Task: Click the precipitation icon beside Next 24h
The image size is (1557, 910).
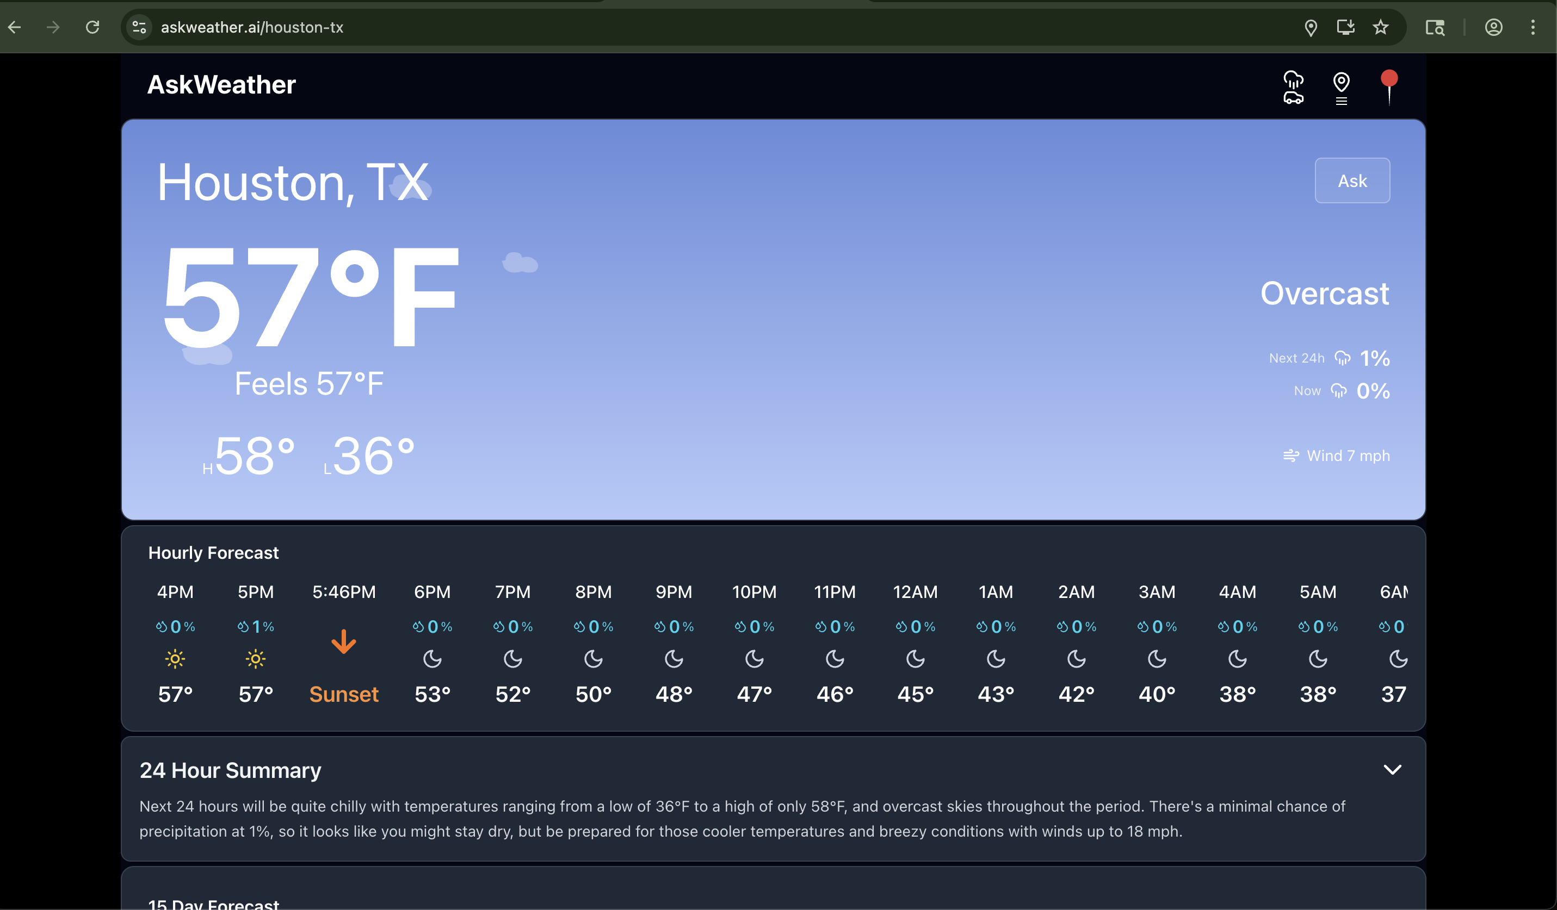Action: click(x=1342, y=358)
